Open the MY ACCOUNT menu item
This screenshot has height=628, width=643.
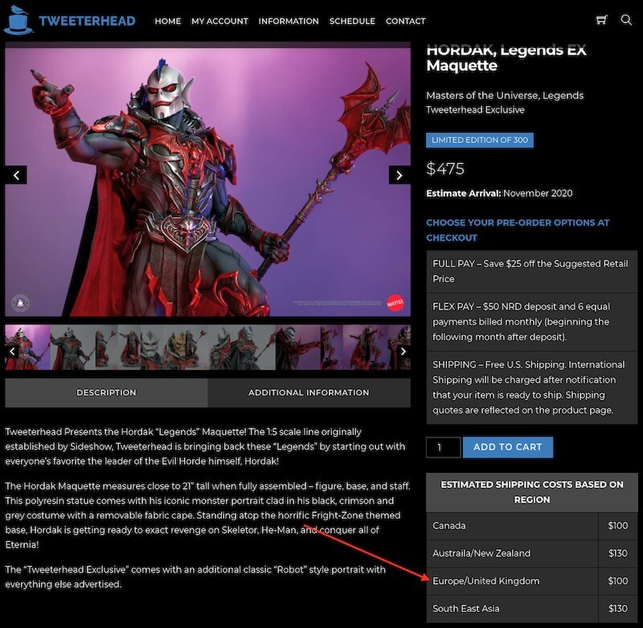pos(219,21)
